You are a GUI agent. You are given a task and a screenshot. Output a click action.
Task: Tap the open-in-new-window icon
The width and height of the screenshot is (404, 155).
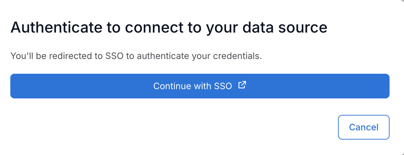pos(242,85)
